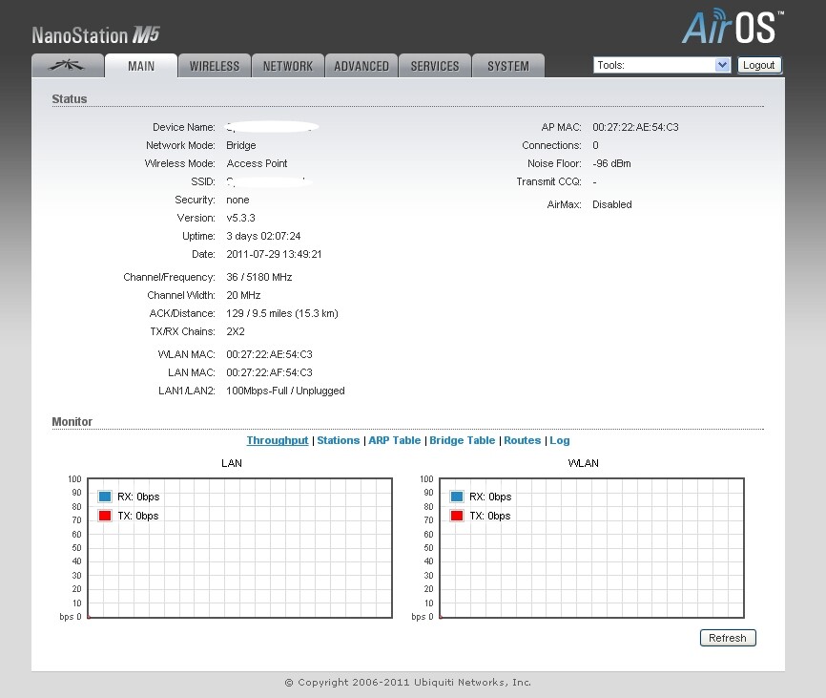Click the NanoStation M5 logo
Viewport: 826px width, 698px height.
95,35
